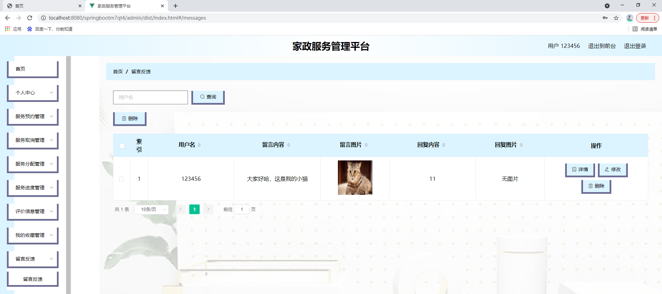This screenshot has height=294, width=662.
Task: Expand the 服务进度管理 sidebar menu
Action: 33,188
